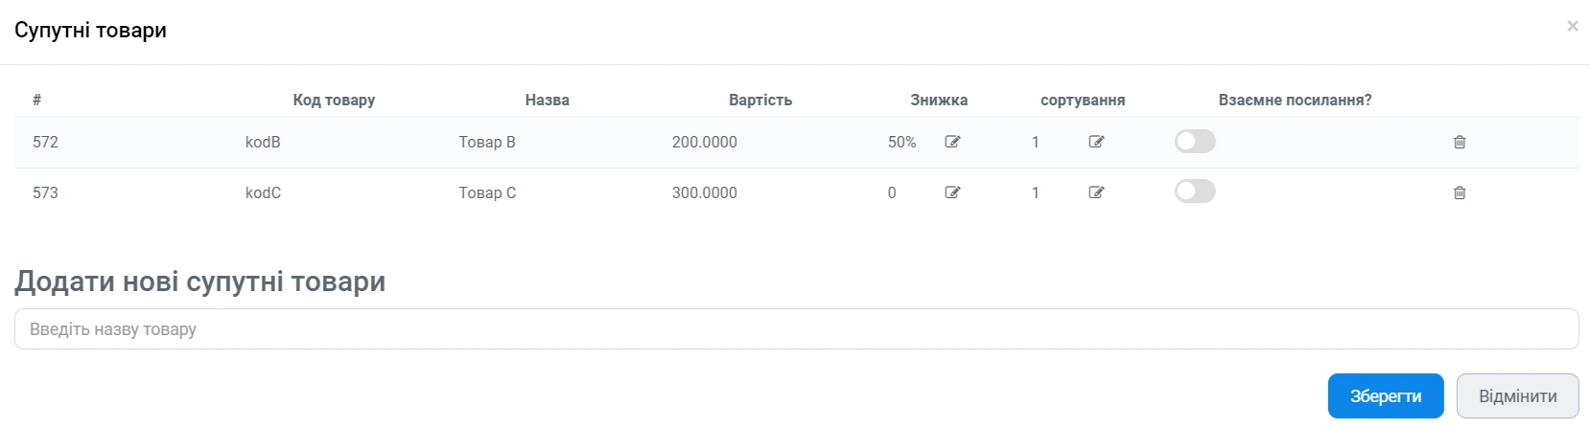Edit sorting value for Товар B
The width and height of the screenshot is (1590, 428).
1096,142
